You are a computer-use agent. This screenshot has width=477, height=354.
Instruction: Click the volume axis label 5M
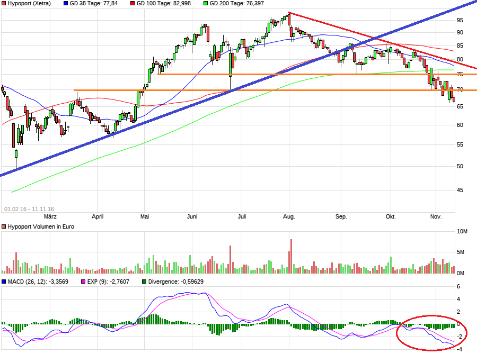click(461, 252)
